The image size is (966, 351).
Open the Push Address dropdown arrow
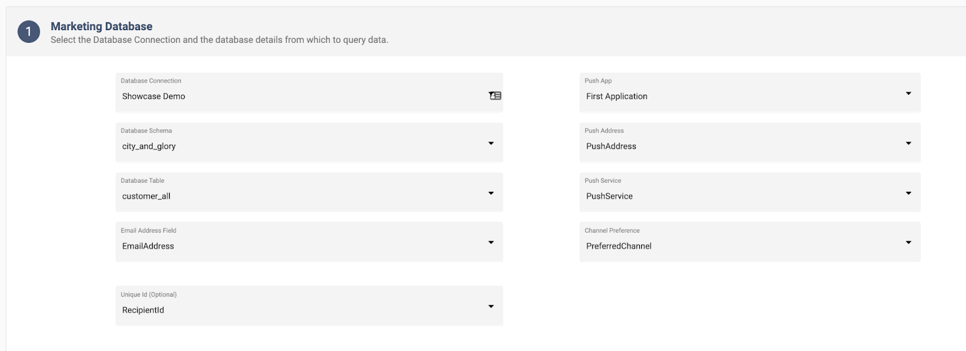click(909, 144)
